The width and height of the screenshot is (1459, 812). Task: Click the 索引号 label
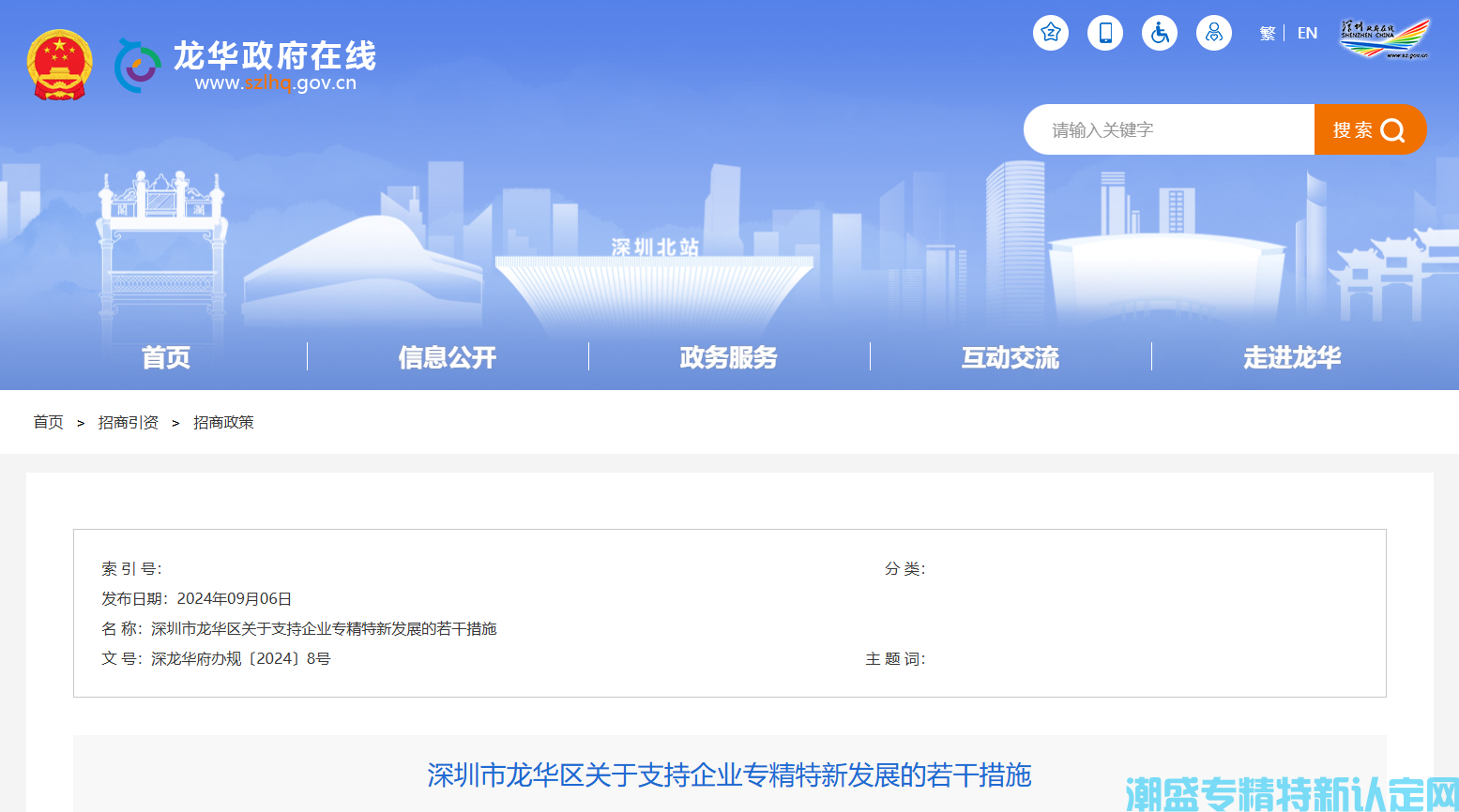pos(131,568)
